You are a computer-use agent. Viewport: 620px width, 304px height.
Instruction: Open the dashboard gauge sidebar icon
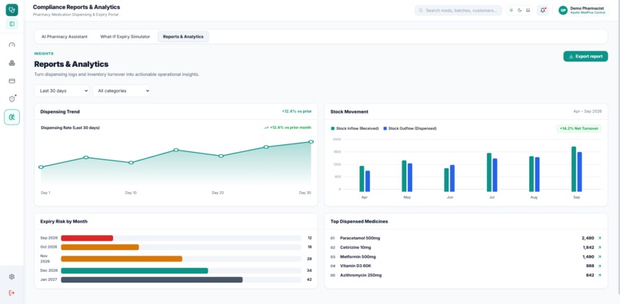(12, 45)
